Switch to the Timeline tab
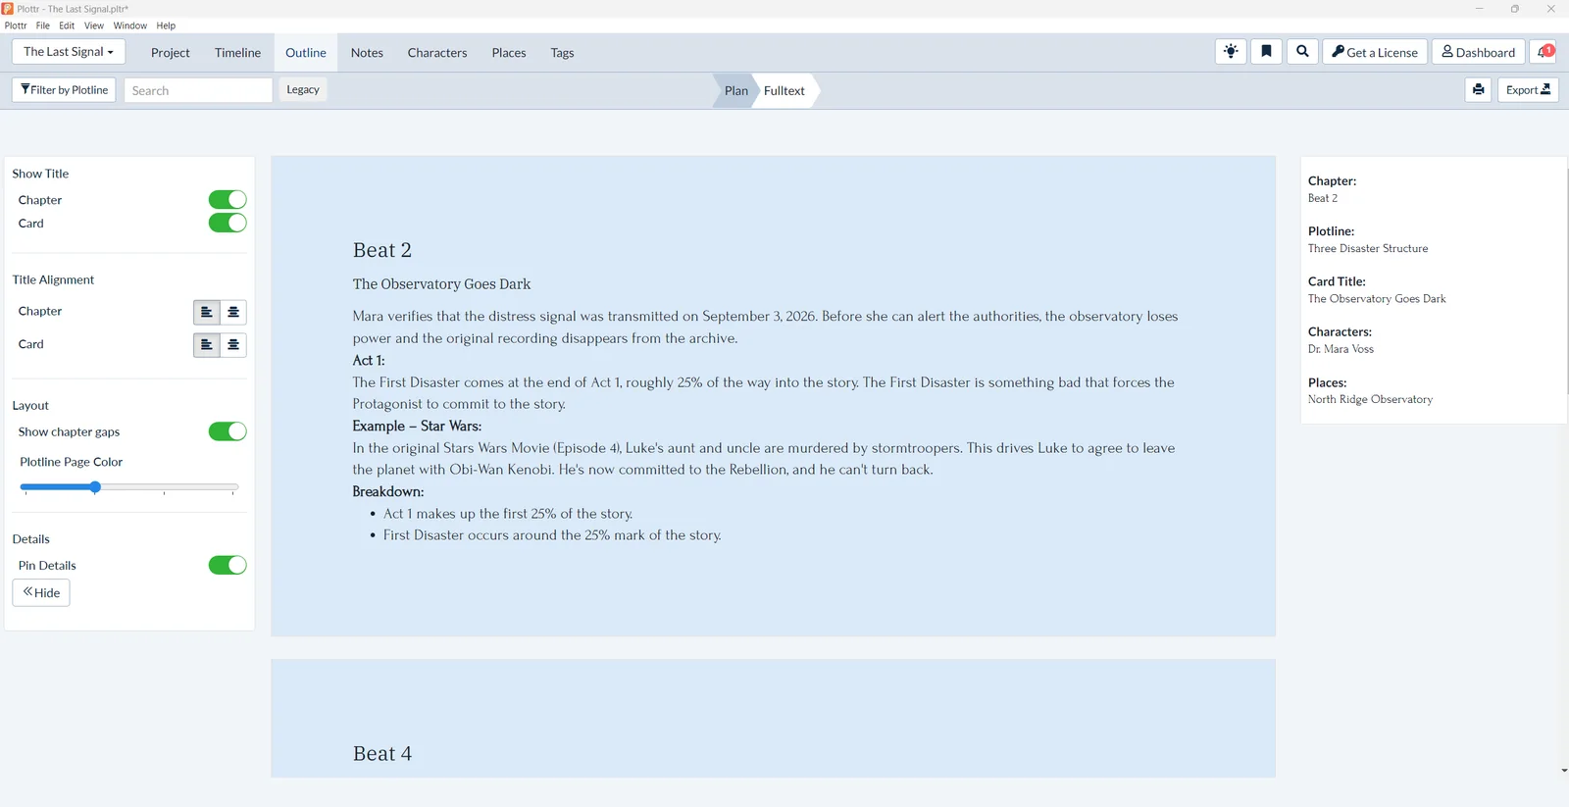Image resolution: width=1569 pixels, height=807 pixels. pyautogui.click(x=237, y=53)
